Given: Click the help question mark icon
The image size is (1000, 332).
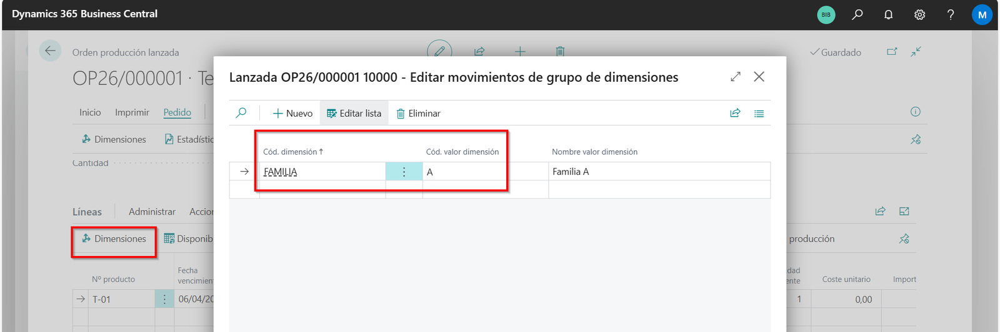Looking at the screenshot, I should [x=950, y=14].
